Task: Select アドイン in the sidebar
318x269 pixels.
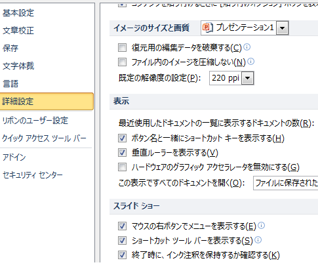Action: (14, 157)
